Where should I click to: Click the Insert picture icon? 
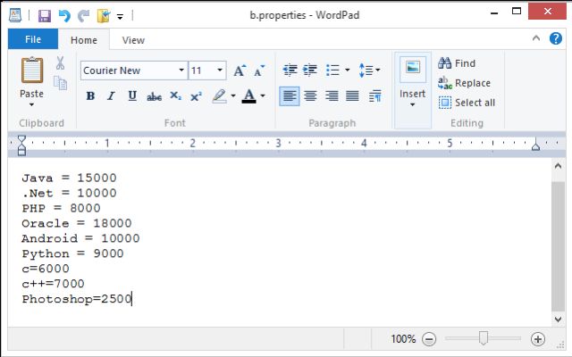[413, 69]
